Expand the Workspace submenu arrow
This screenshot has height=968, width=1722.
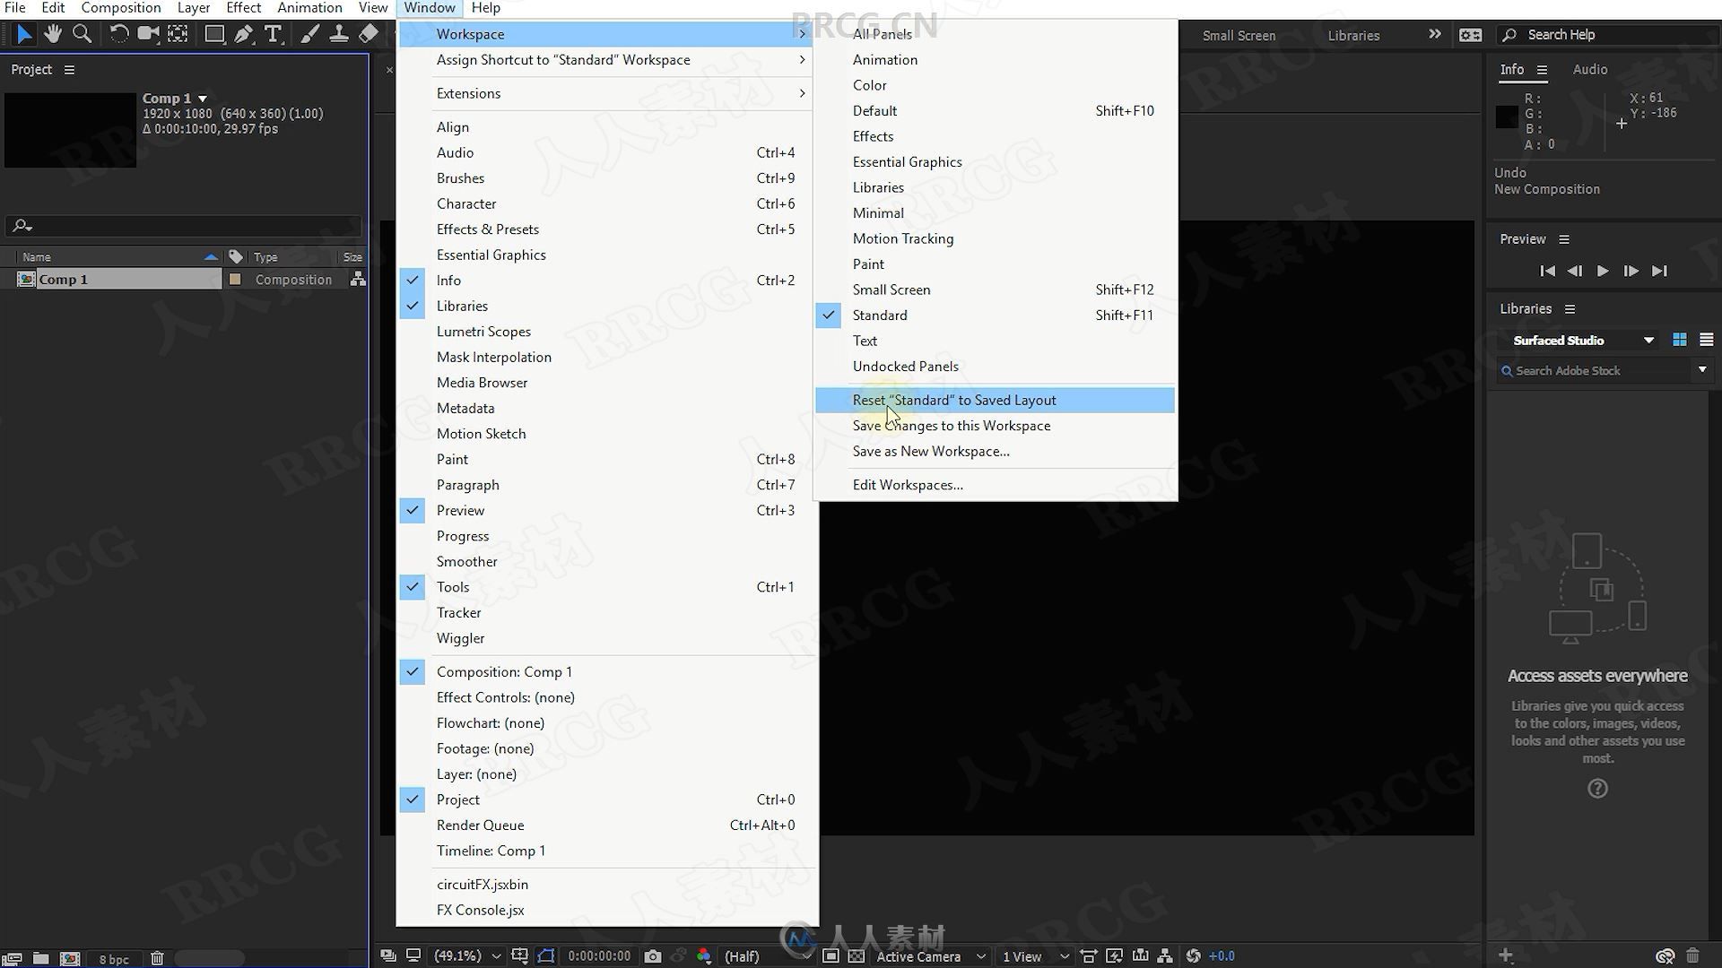(x=803, y=33)
